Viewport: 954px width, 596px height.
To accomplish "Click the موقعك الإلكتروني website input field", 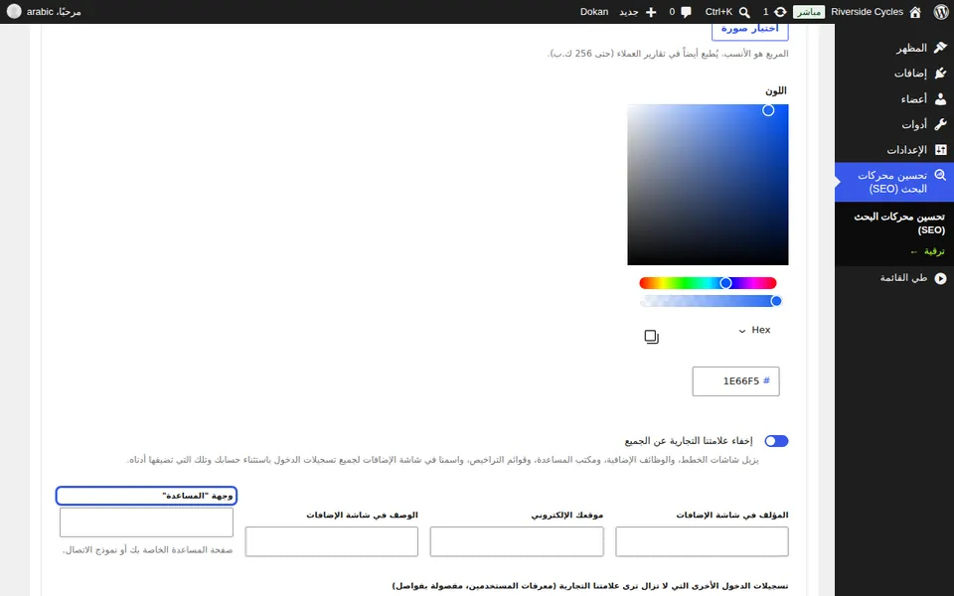I will coord(517,541).
